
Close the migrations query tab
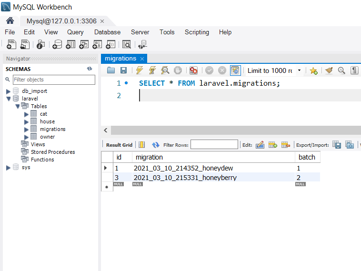pyautogui.click(x=142, y=59)
